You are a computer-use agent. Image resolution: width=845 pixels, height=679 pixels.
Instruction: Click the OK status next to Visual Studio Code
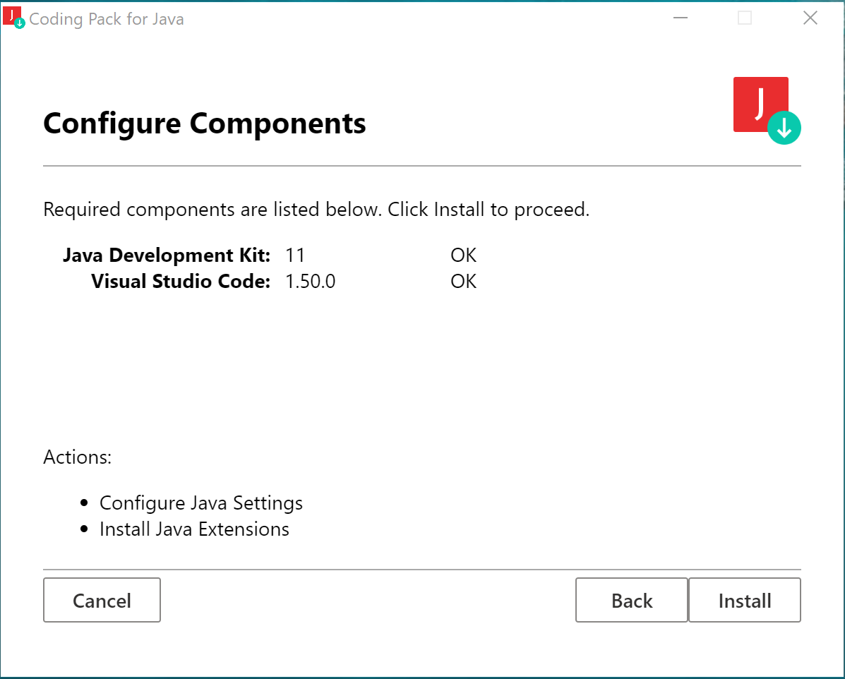pos(463,281)
